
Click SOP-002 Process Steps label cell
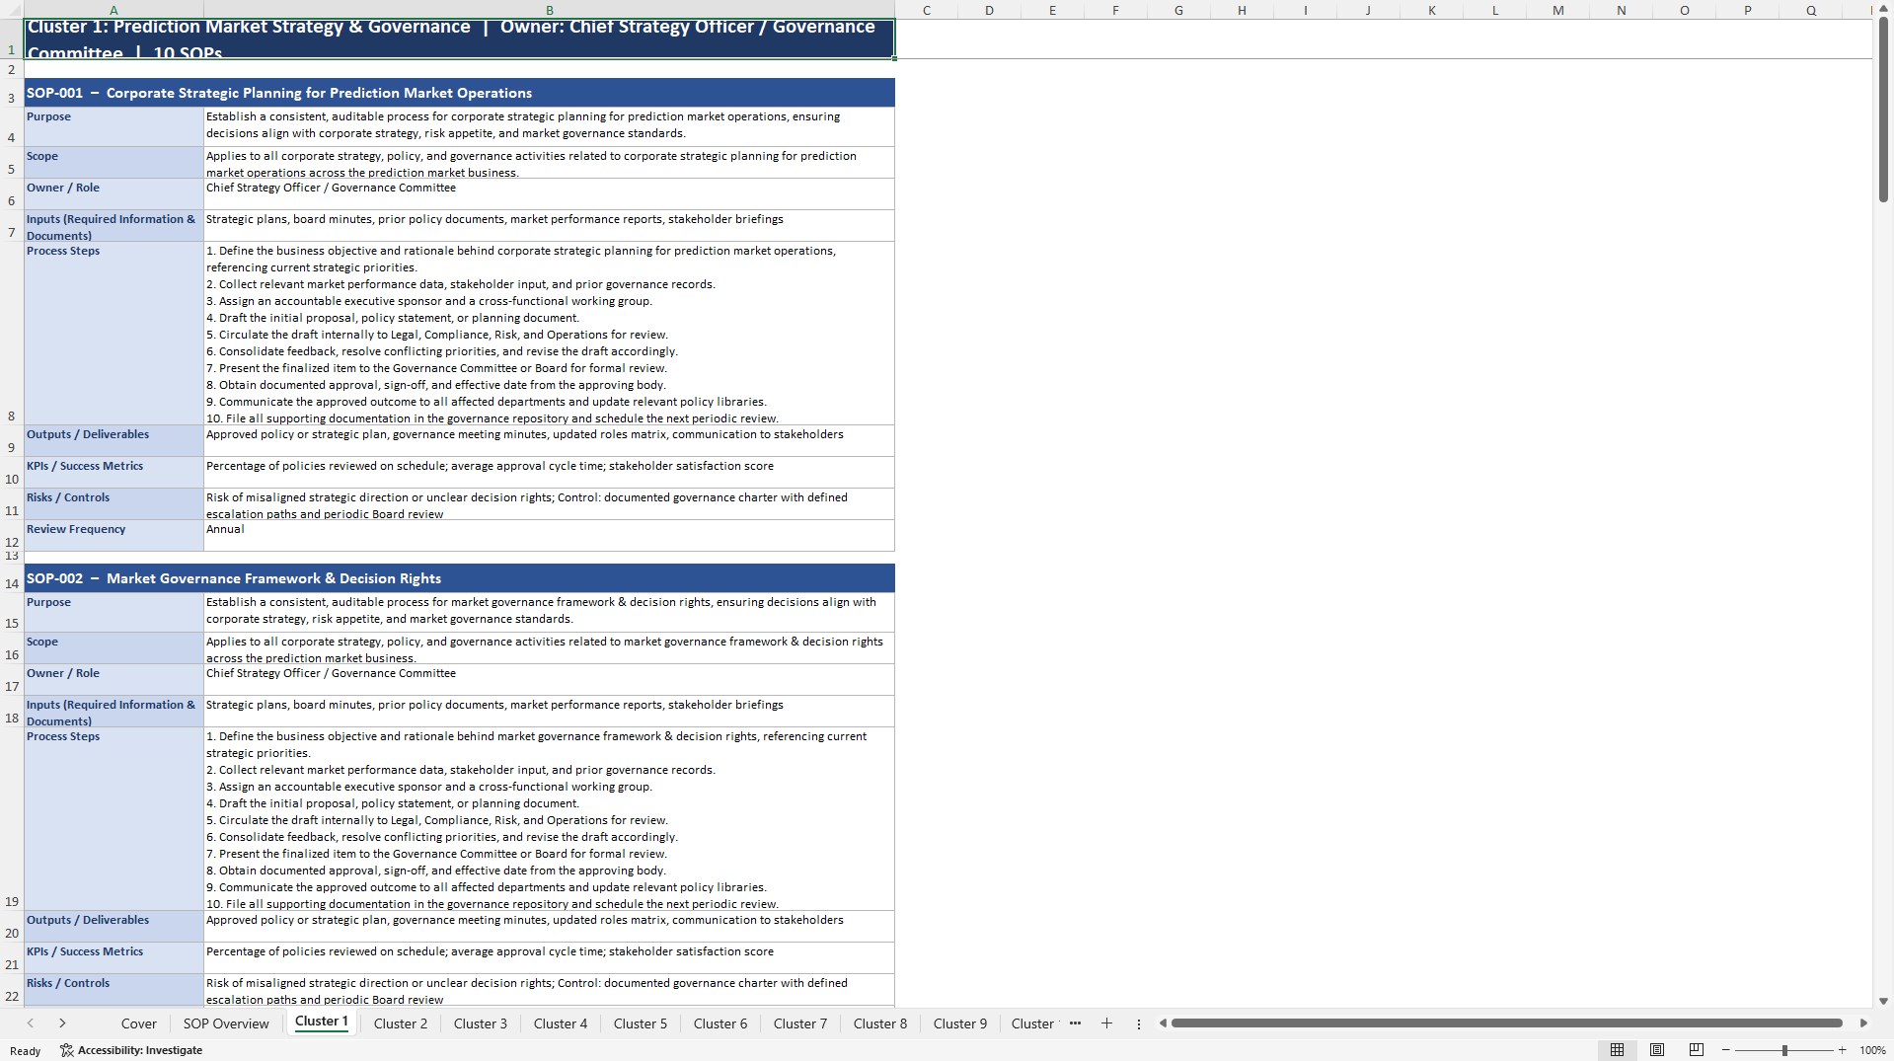pos(114,818)
